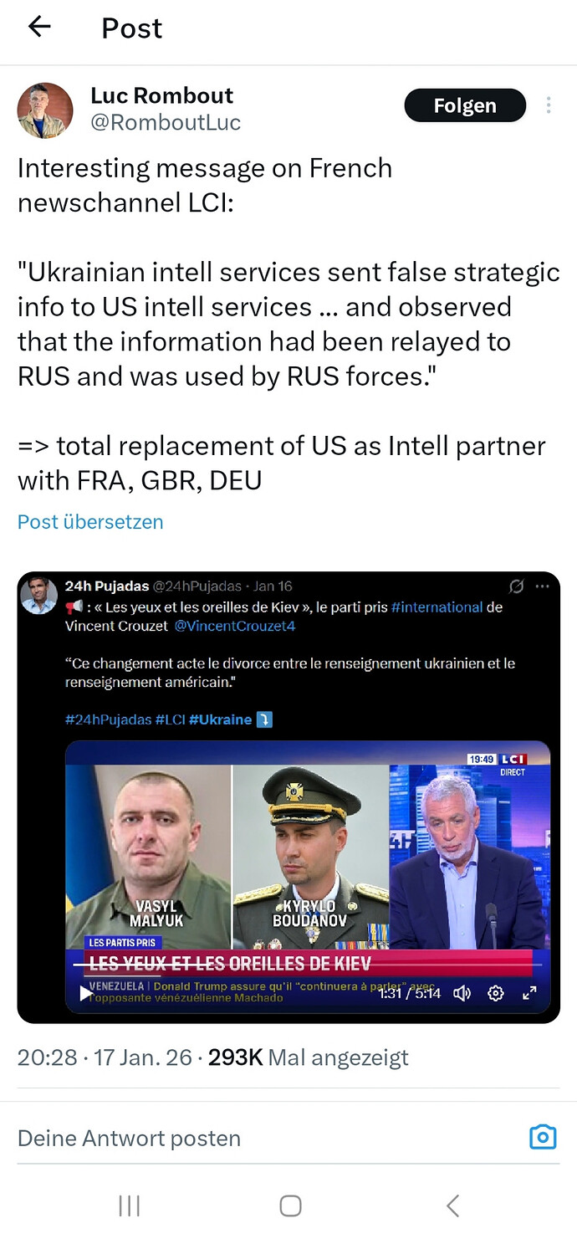Viewport: 577px width, 1239px height.
Task: Open the #international hashtag
Action: point(436,607)
